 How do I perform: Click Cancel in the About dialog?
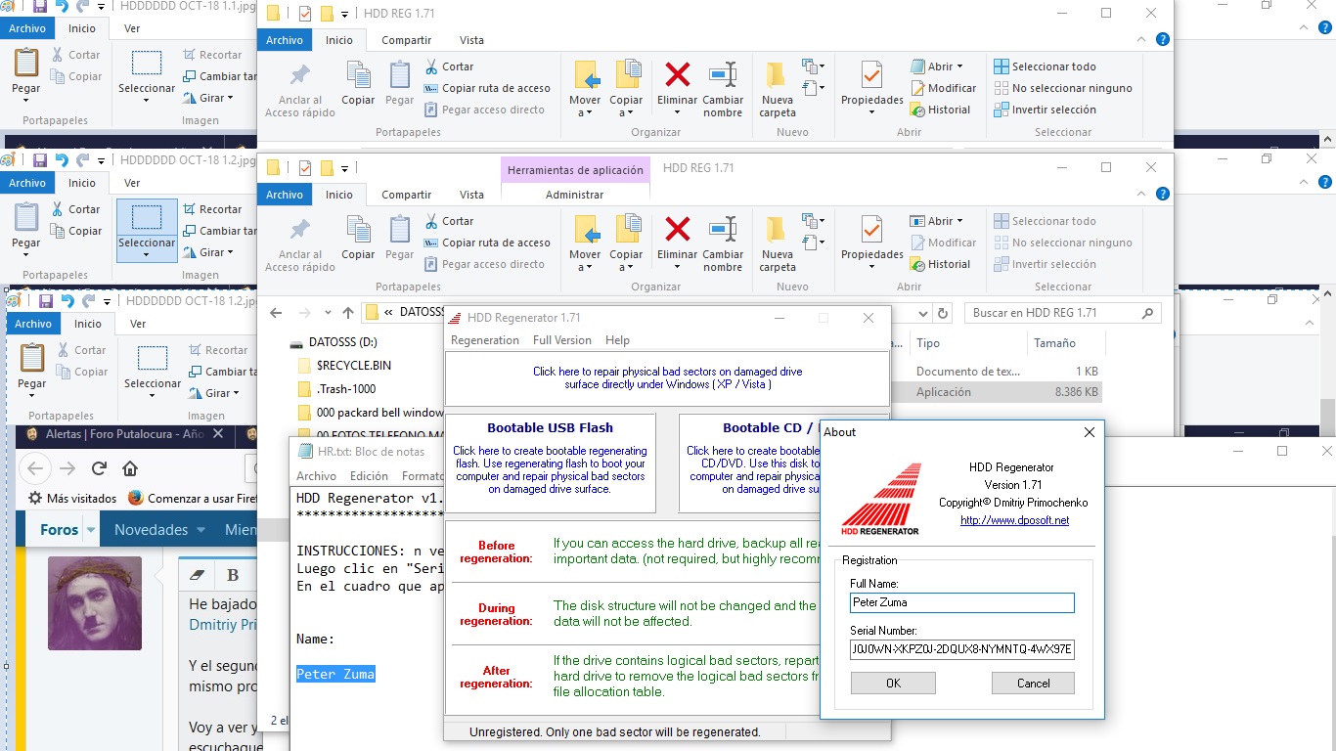click(1033, 684)
